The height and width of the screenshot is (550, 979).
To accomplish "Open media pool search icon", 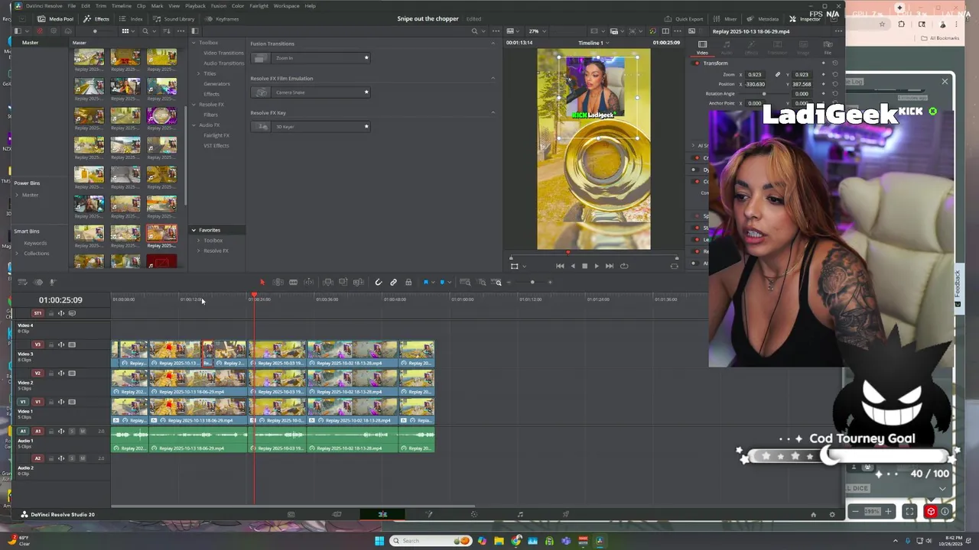I will coord(145,31).
